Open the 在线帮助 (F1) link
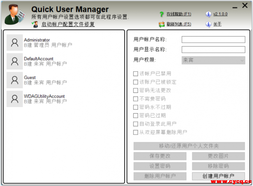Viewport: 253px width, 186px height. coord(179,14)
